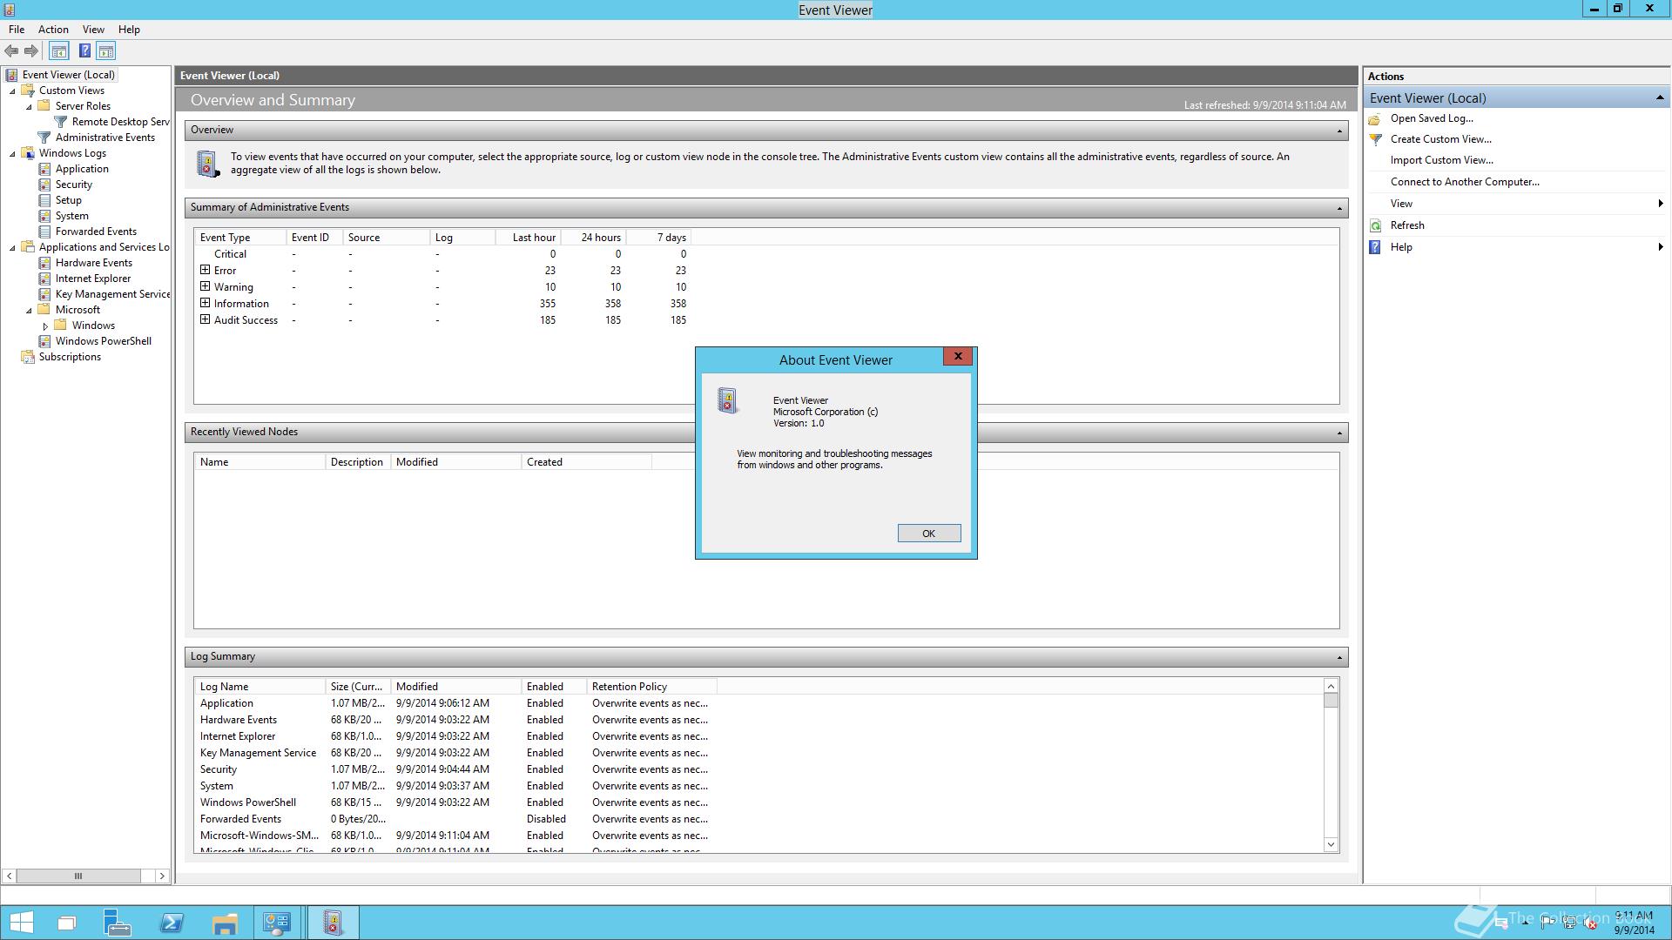Image resolution: width=1672 pixels, height=940 pixels.
Task: Click the Subscriptions icon in tree
Action: (28, 357)
